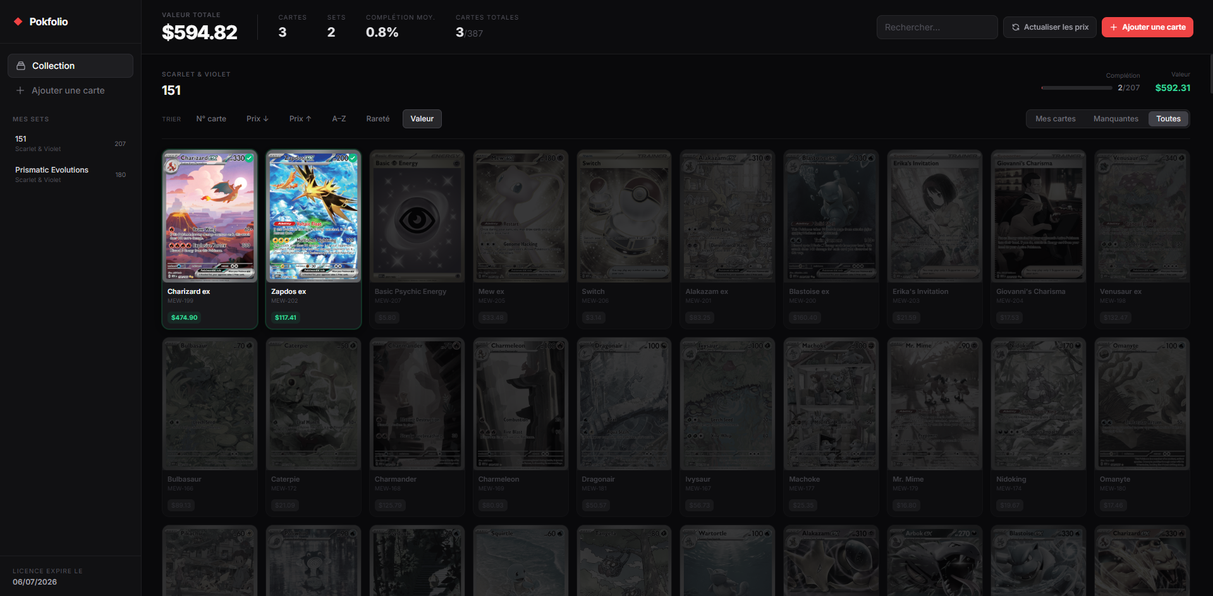Focus the Rechercher search field
Image resolution: width=1213 pixels, height=596 pixels.
pos(937,27)
